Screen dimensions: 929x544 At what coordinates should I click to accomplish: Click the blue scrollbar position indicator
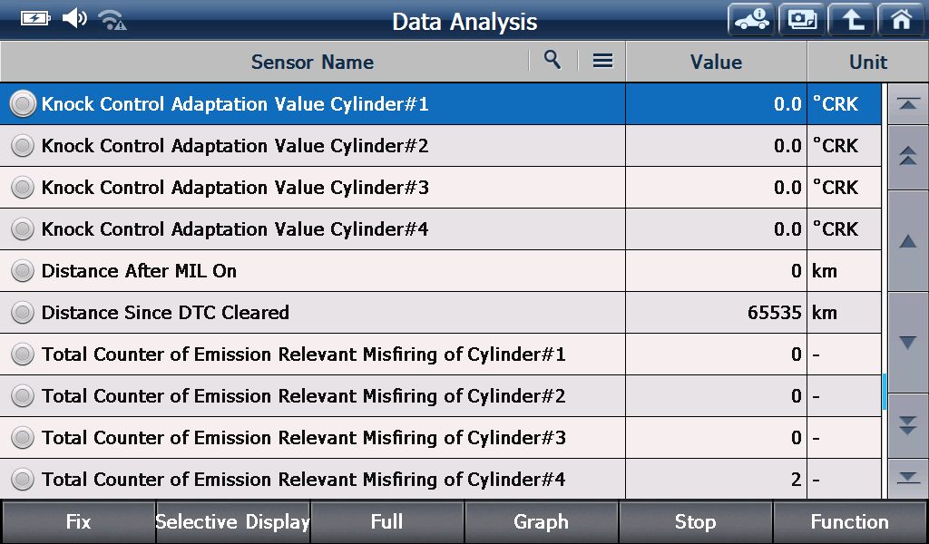[x=884, y=392]
